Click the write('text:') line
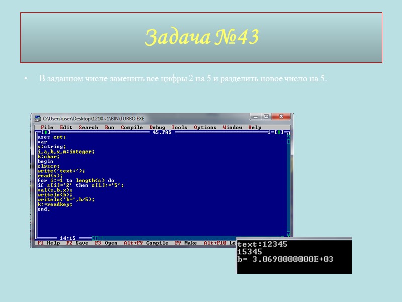The height and width of the screenshot is (302, 402). (x=61, y=171)
